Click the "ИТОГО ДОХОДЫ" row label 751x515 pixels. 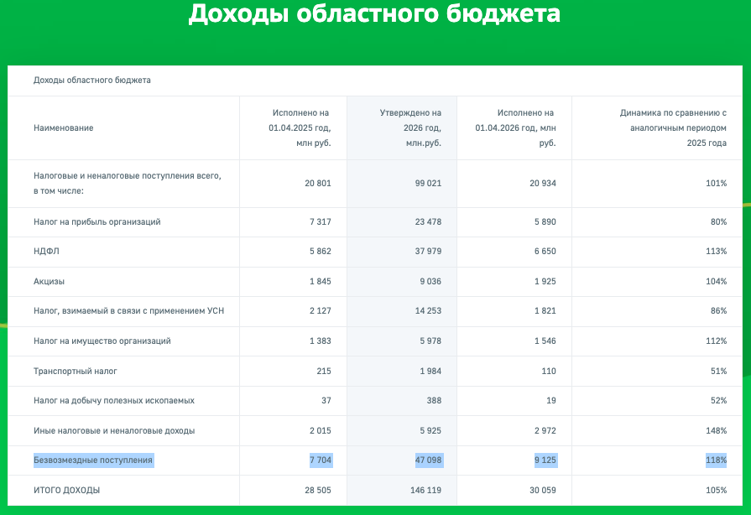coord(66,490)
